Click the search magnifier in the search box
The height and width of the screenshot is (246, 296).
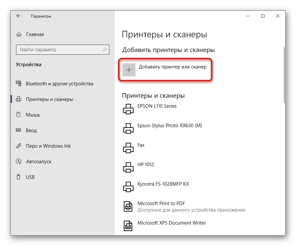(x=106, y=50)
